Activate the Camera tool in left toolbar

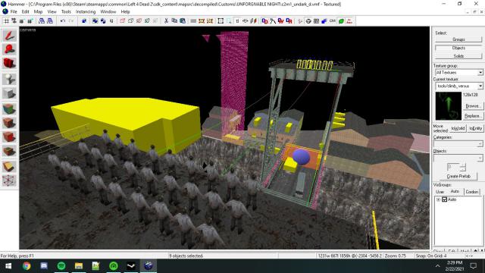[9, 64]
